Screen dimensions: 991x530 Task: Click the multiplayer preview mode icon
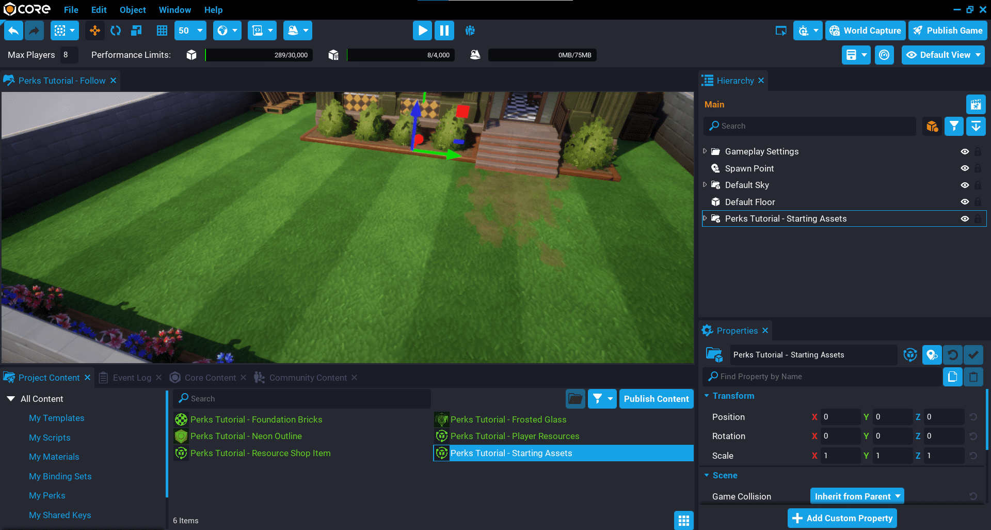point(470,30)
